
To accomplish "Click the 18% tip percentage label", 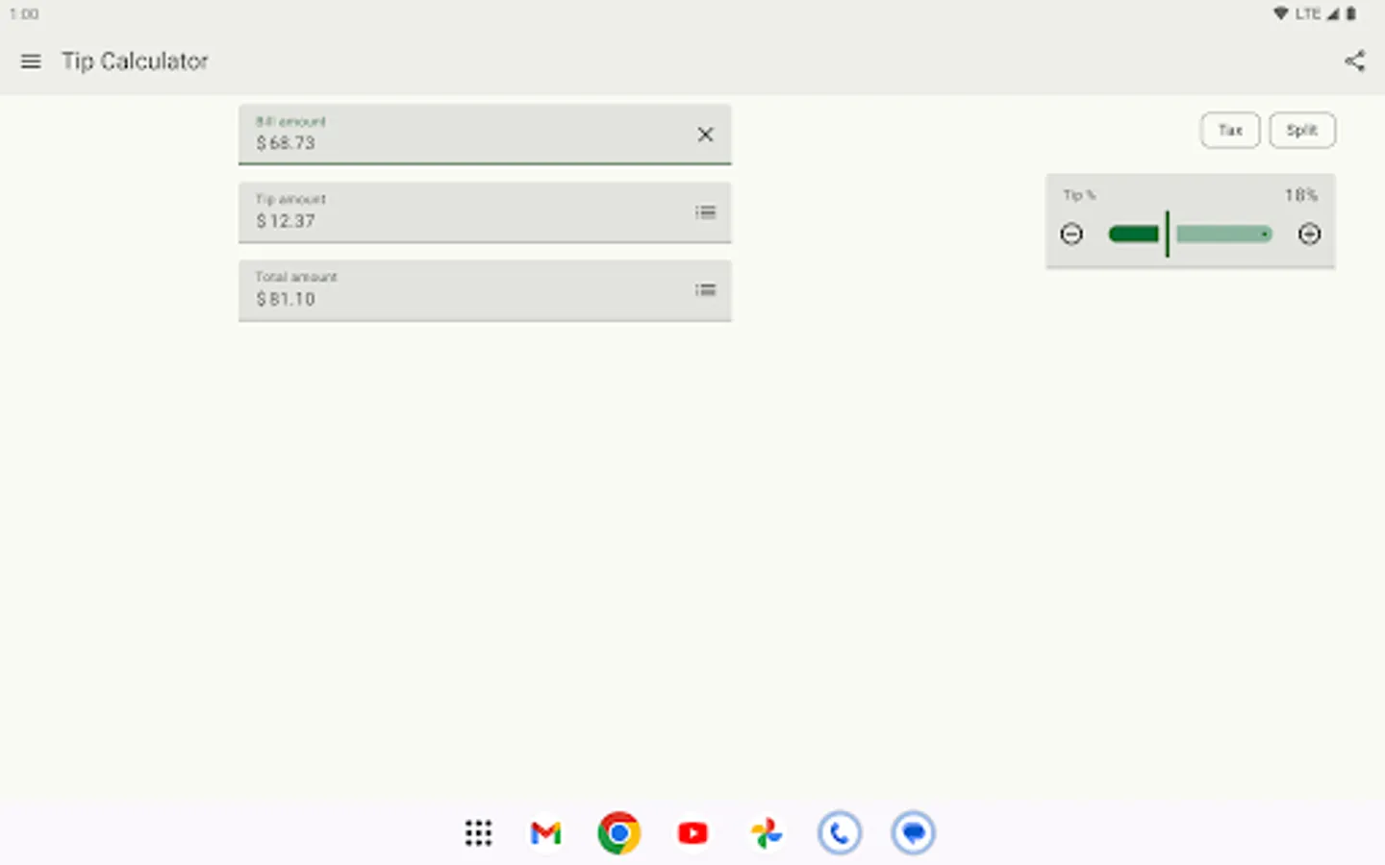I will point(1300,195).
